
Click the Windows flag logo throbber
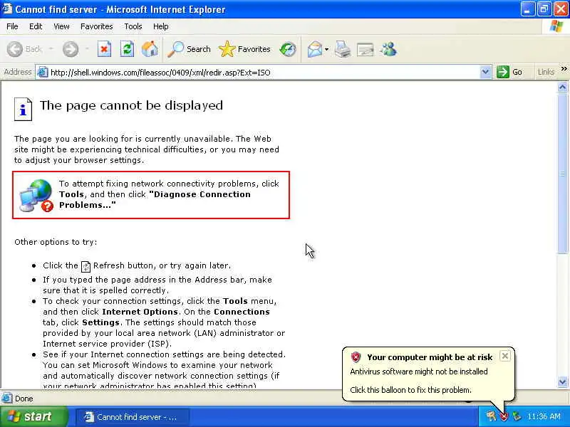pos(556,26)
